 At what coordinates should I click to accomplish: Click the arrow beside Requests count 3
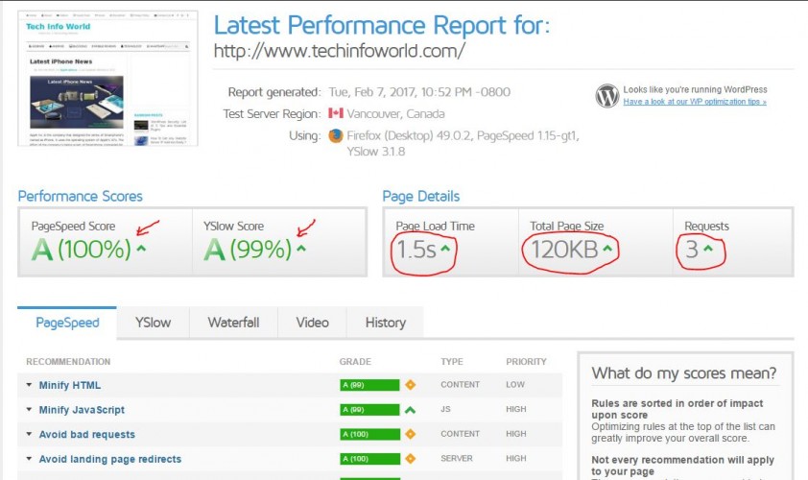[708, 249]
